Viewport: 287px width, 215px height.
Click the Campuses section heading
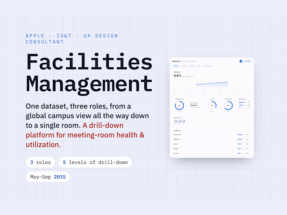pos(177,131)
